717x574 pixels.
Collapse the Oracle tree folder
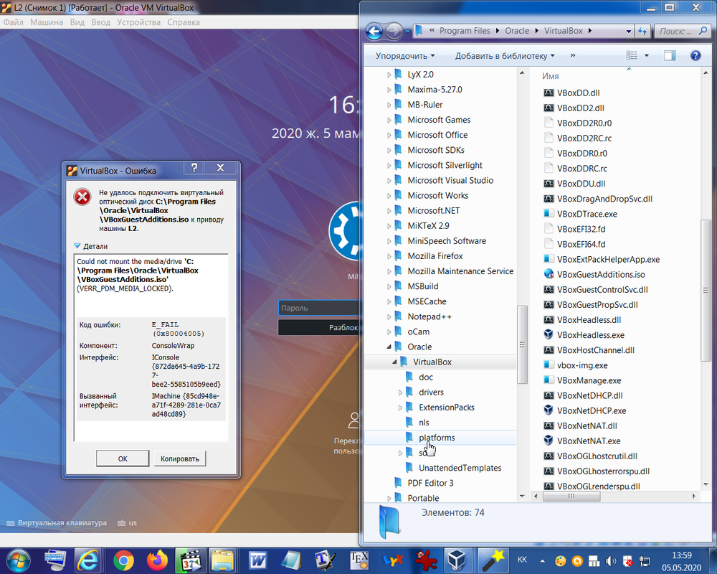[389, 347]
